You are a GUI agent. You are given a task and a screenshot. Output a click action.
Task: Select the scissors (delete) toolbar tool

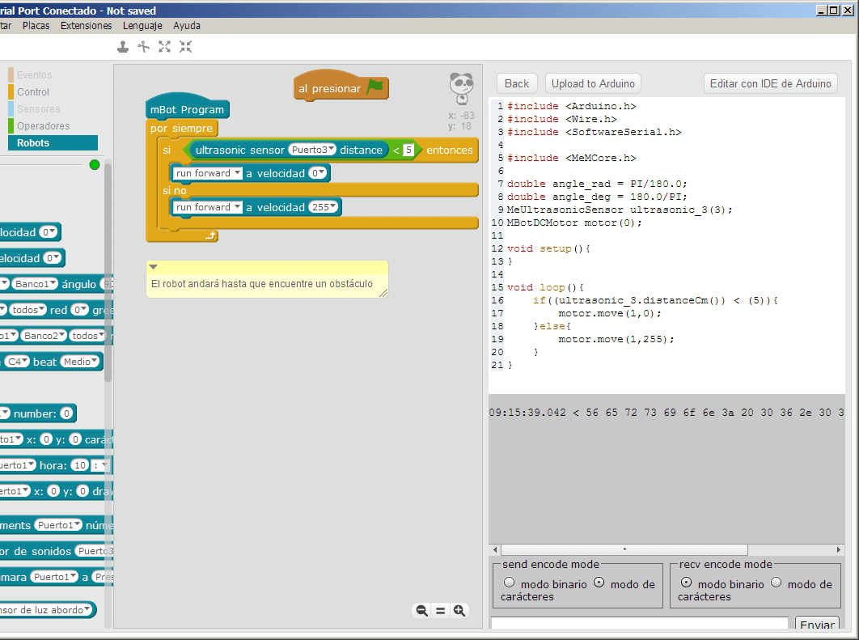[x=143, y=46]
